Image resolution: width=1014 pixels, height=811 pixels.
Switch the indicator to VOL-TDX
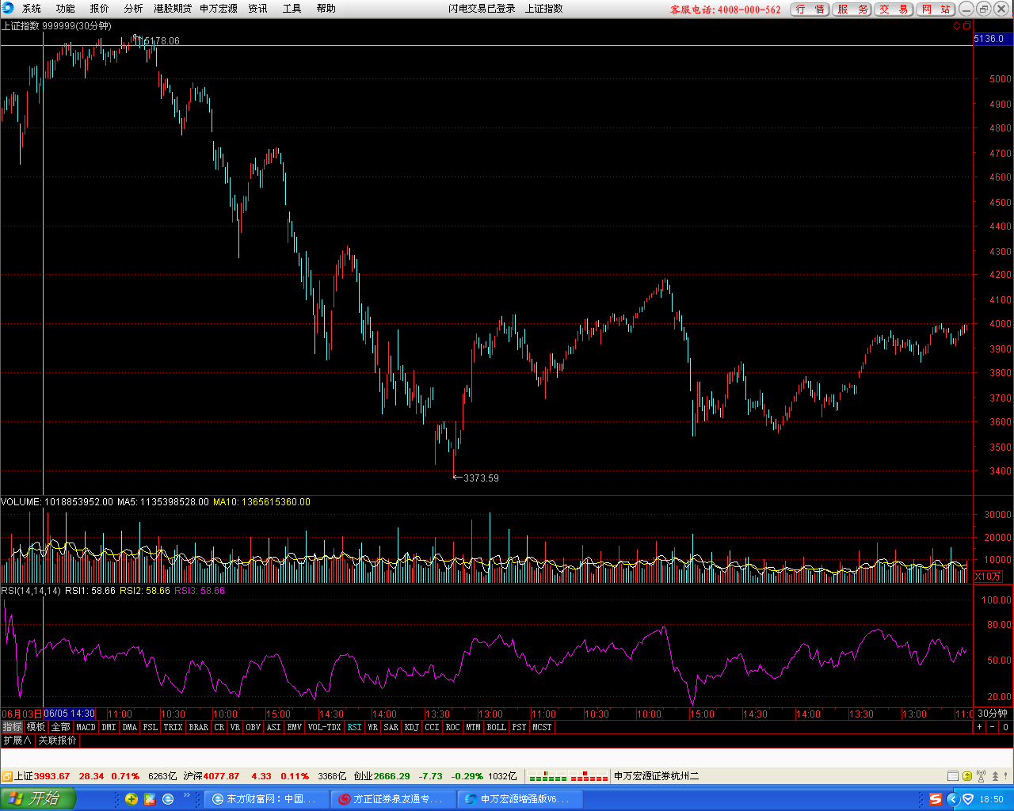tap(324, 727)
